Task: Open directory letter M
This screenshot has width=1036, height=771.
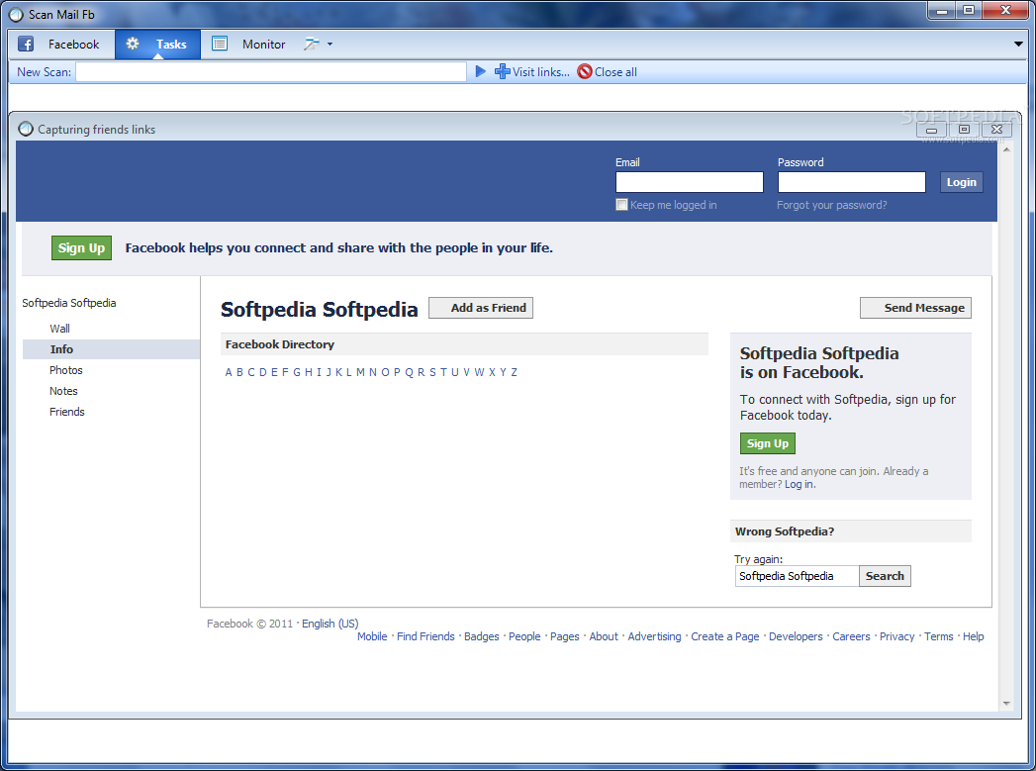Action: click(x=361, y=372)
